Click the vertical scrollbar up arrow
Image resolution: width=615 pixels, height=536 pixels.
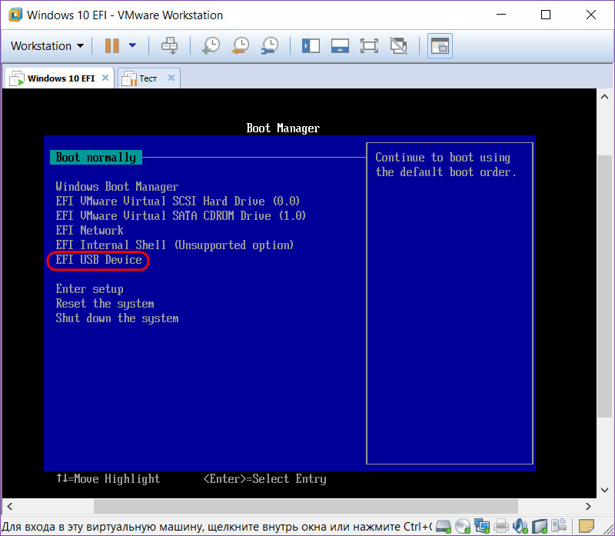pyautogui.click(x=604, y=97)
